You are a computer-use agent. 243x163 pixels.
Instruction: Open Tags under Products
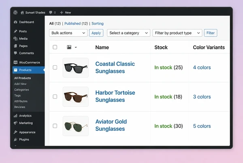point(17,95)
